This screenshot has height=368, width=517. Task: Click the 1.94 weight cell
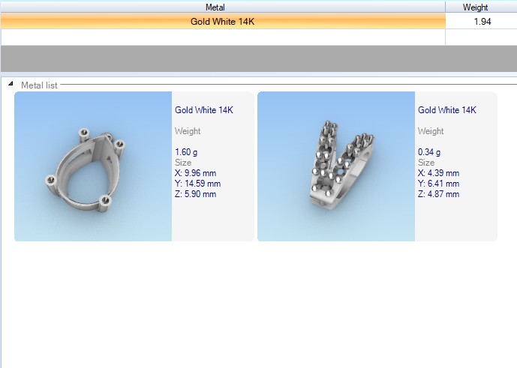[x=482, y=22]
